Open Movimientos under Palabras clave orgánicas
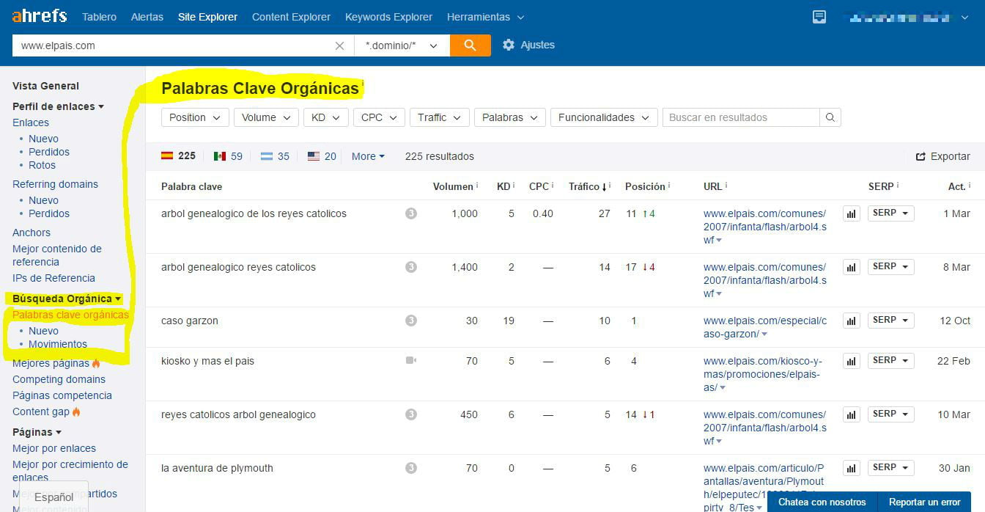 (x=58, y=344)
